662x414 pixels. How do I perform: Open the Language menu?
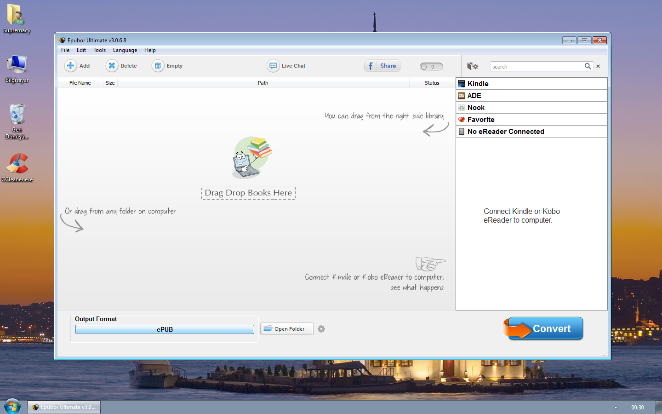[x=125, y=50]
